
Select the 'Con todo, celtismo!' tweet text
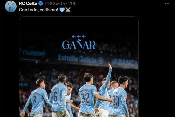(x=38, y=10)
